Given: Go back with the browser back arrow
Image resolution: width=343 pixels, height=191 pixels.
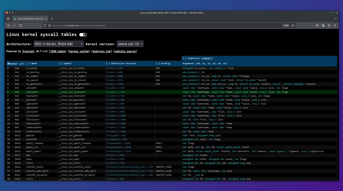Looking at the screenshot, I should click(x=9, y=25).
